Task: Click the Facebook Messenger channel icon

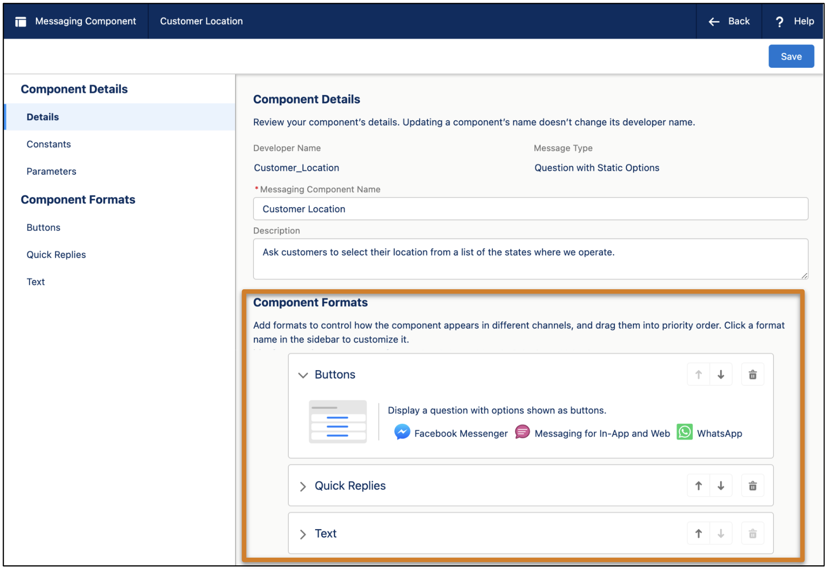Action: click(402, 432)
